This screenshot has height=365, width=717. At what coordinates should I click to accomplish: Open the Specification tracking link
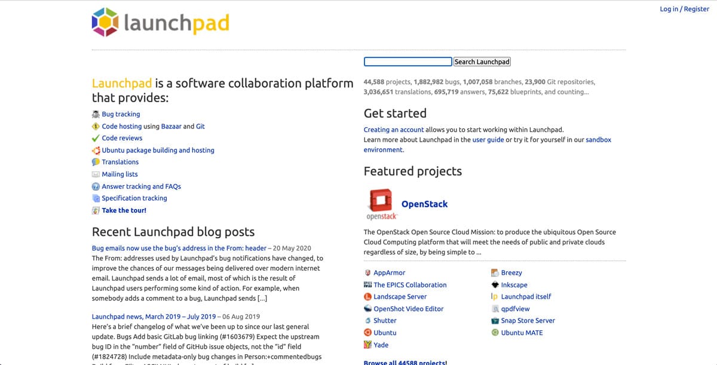pyautogui.click(x=134, y=198)
